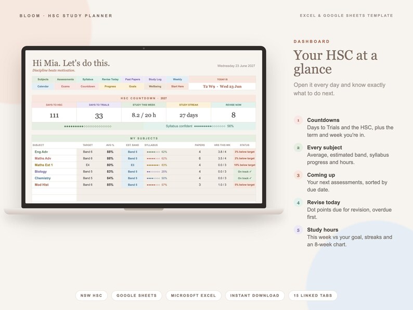Click the '3.8 / 4' hours cell

[x=222, y=152]
